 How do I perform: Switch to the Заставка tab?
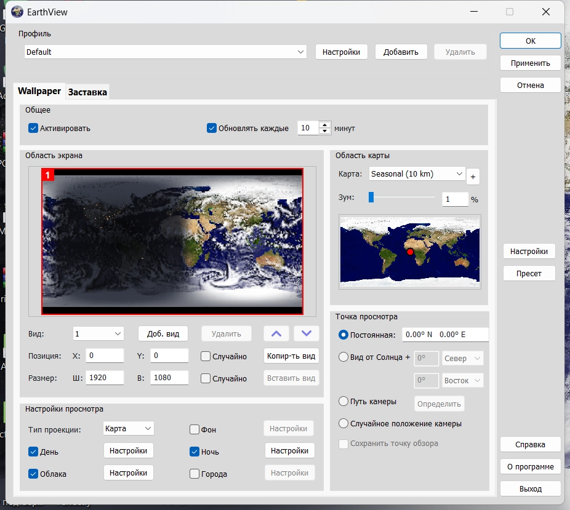tap(87, 92)
